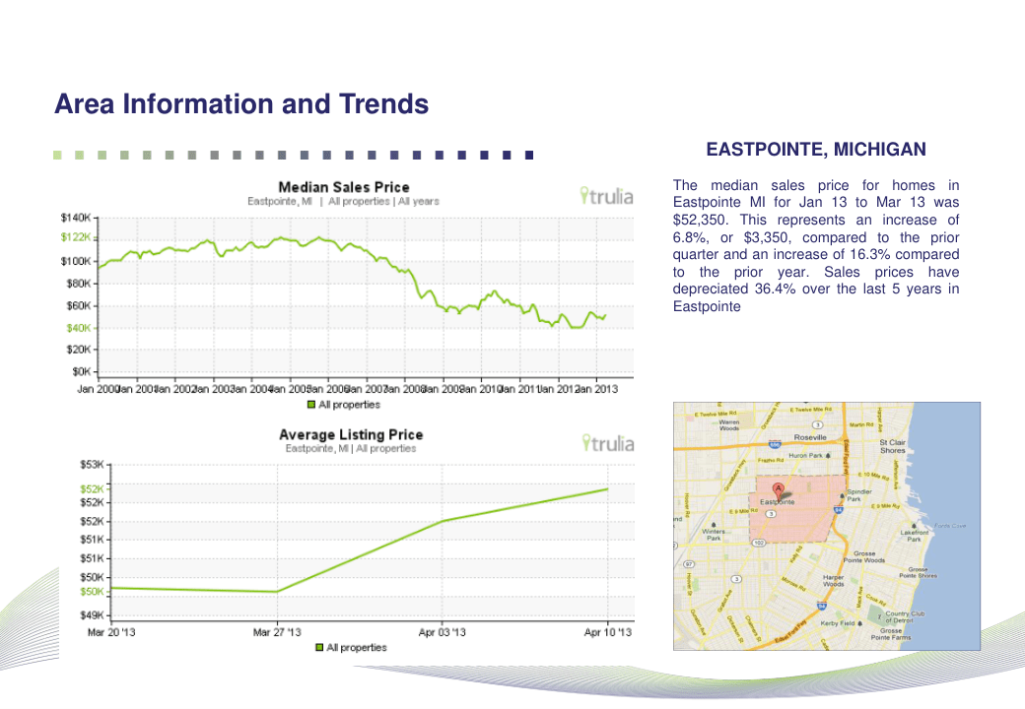Image resolution: width=1025 pixels, height=709 pixels.
Task: Click the Winters Park icon on the map
Action: tap(713, 526)
